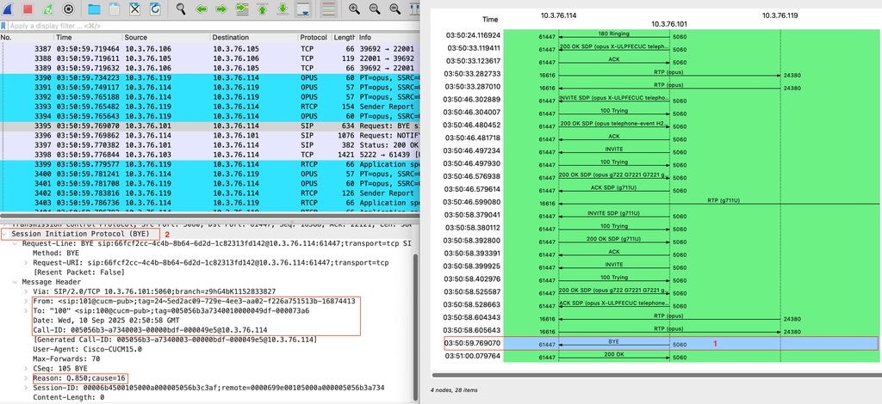Sort packet list by Source column
The height and width of the screenshot is (404, 882).
point(166,37)
